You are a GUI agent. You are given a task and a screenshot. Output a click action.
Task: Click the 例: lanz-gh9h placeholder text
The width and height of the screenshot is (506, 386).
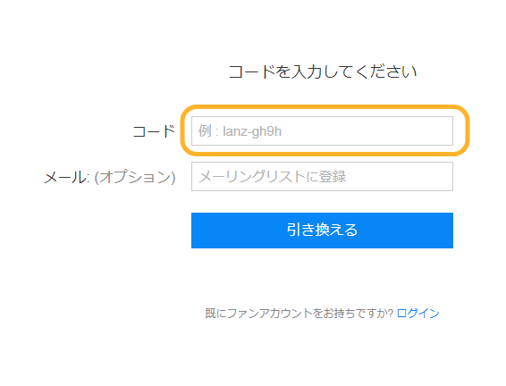pyautogui.click(x=240, y=131)
